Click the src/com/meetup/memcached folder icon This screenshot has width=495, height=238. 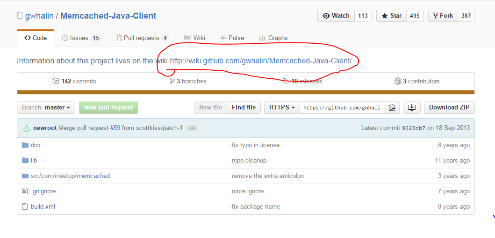pyautogui.click(x=25, y=176)
